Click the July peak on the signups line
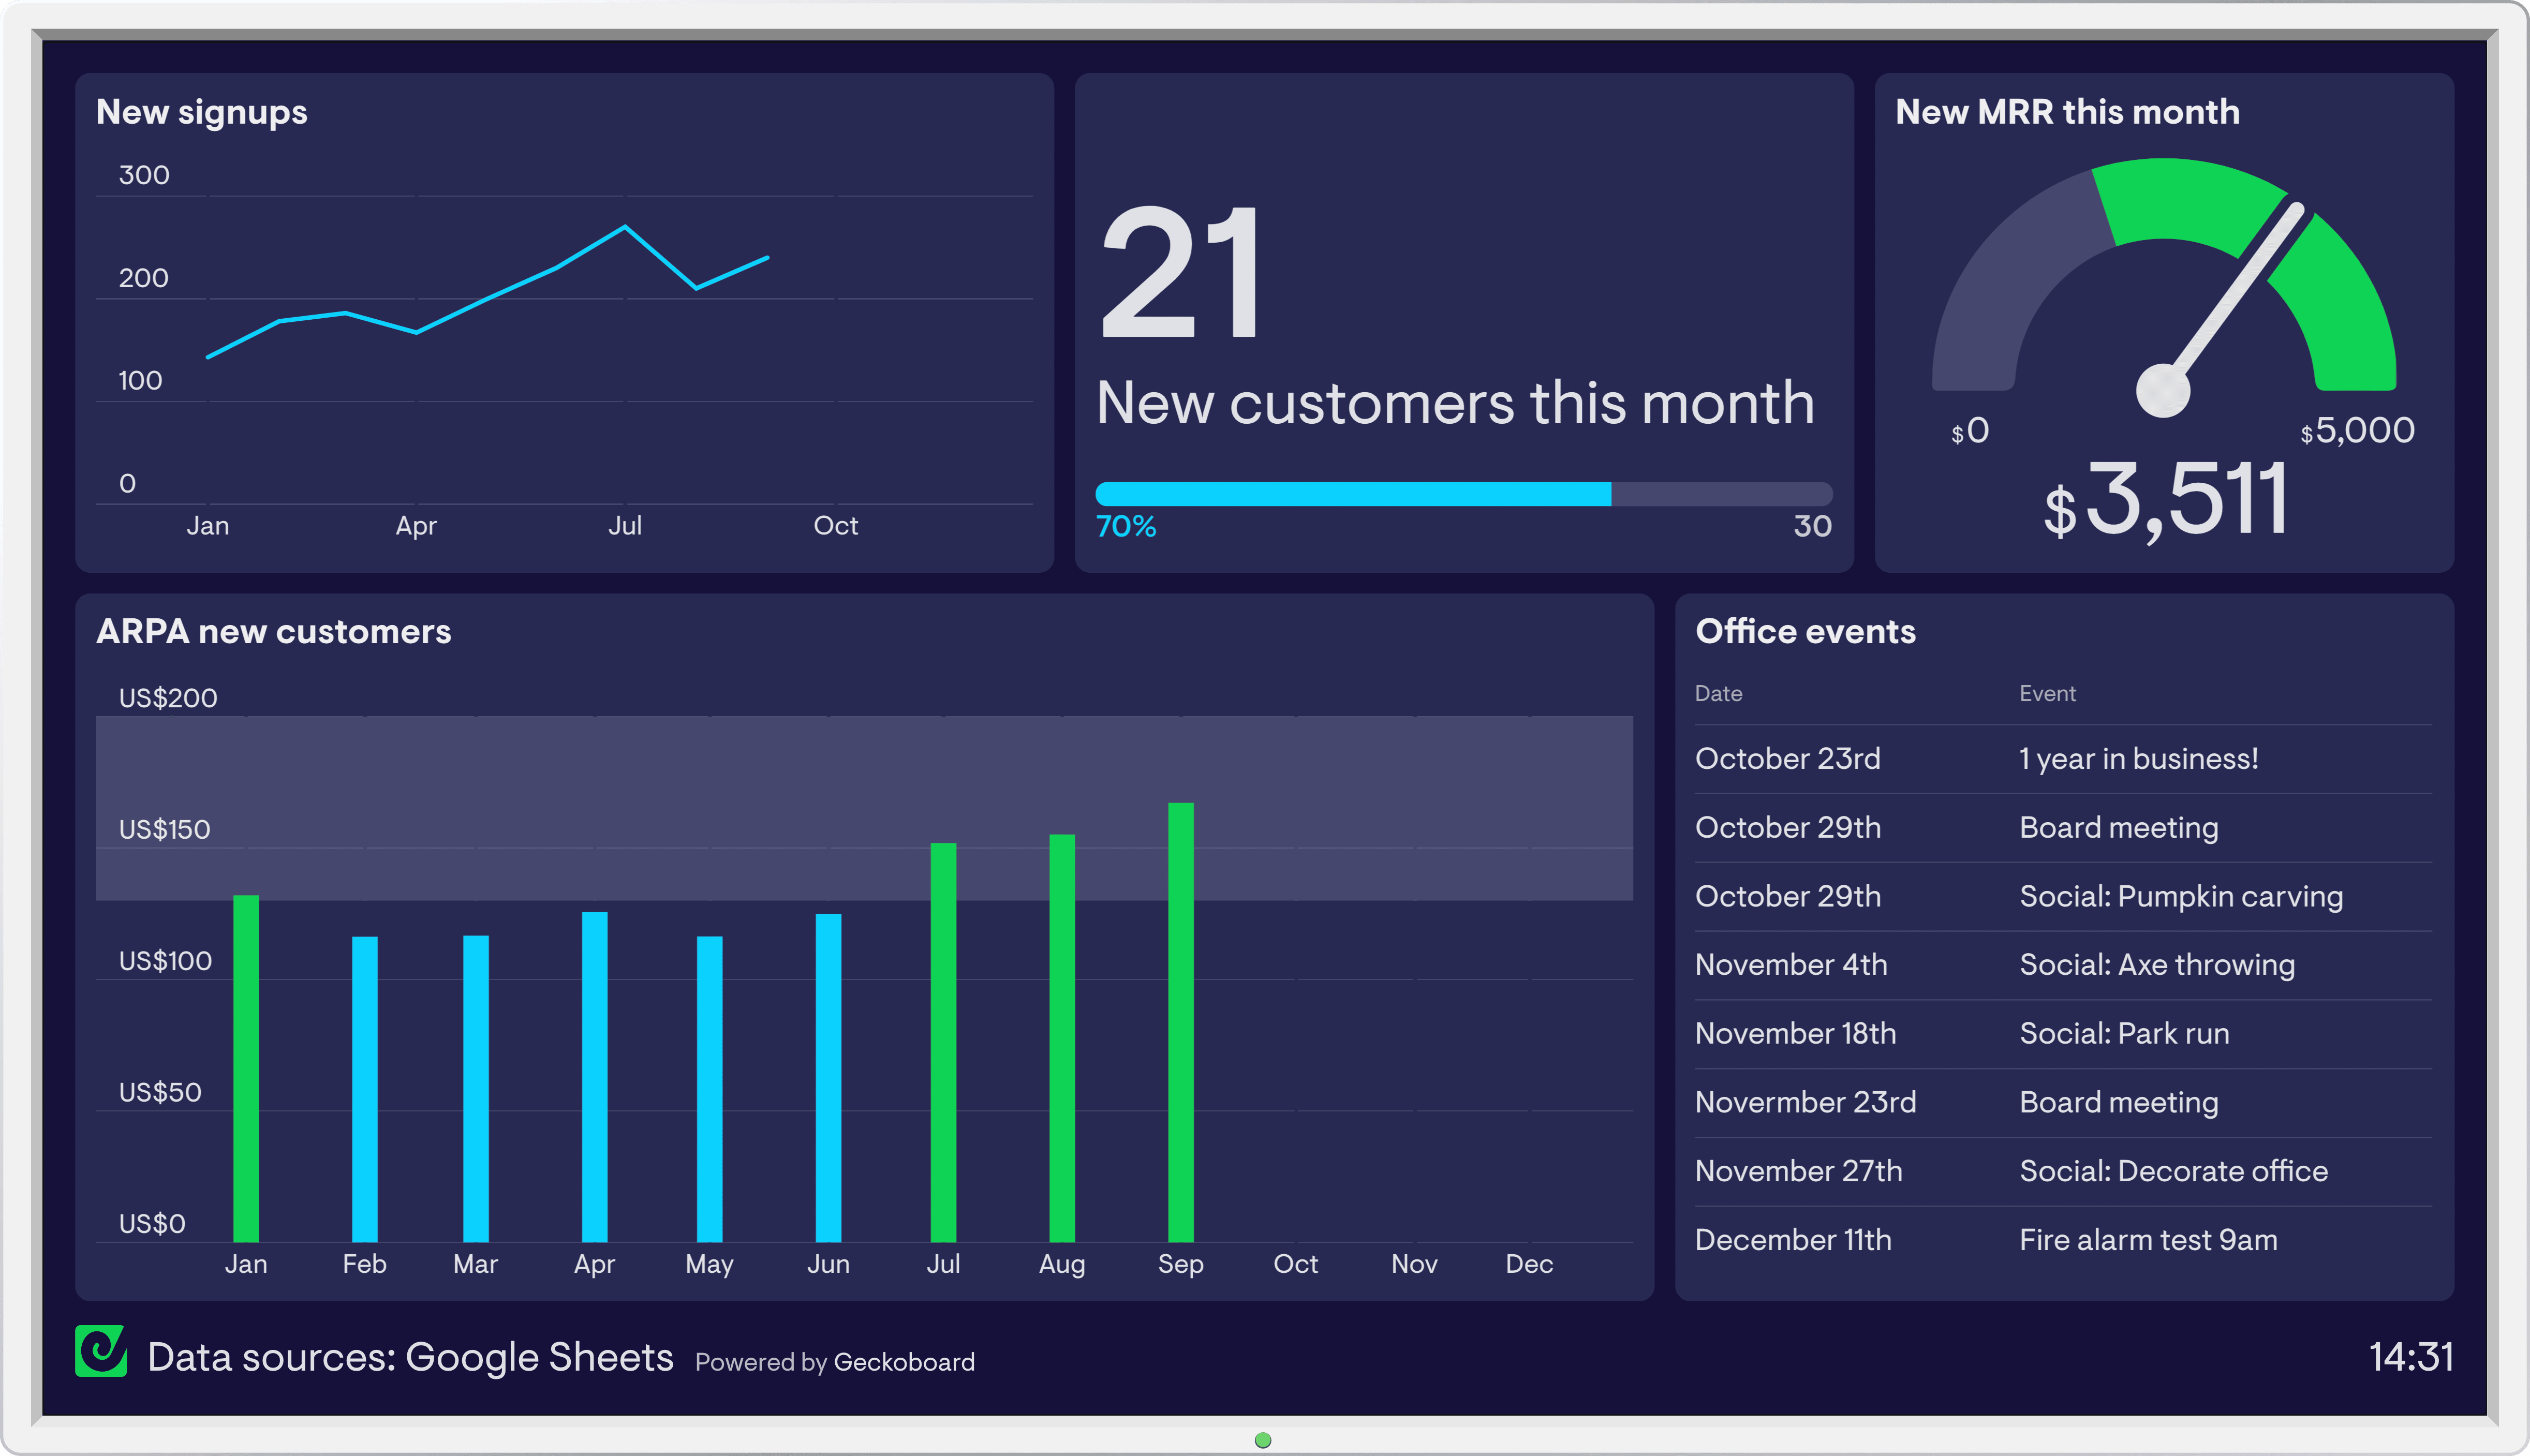The width and height of the screenshot is (2530, 1456). coord(625,228)
